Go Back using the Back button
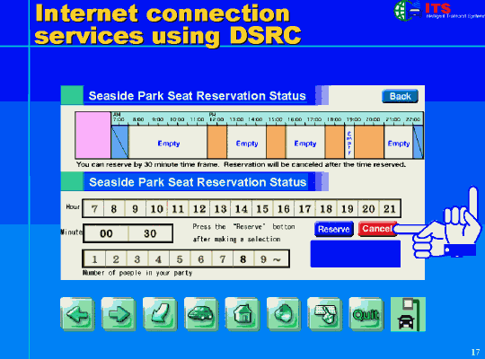485x359 pixels. pos(400,96)
